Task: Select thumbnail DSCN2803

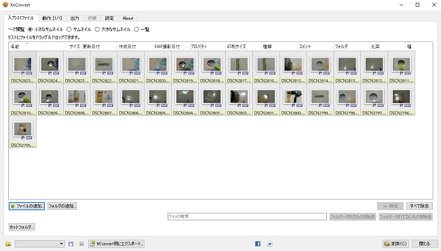Action: click(x=212, y=99)
